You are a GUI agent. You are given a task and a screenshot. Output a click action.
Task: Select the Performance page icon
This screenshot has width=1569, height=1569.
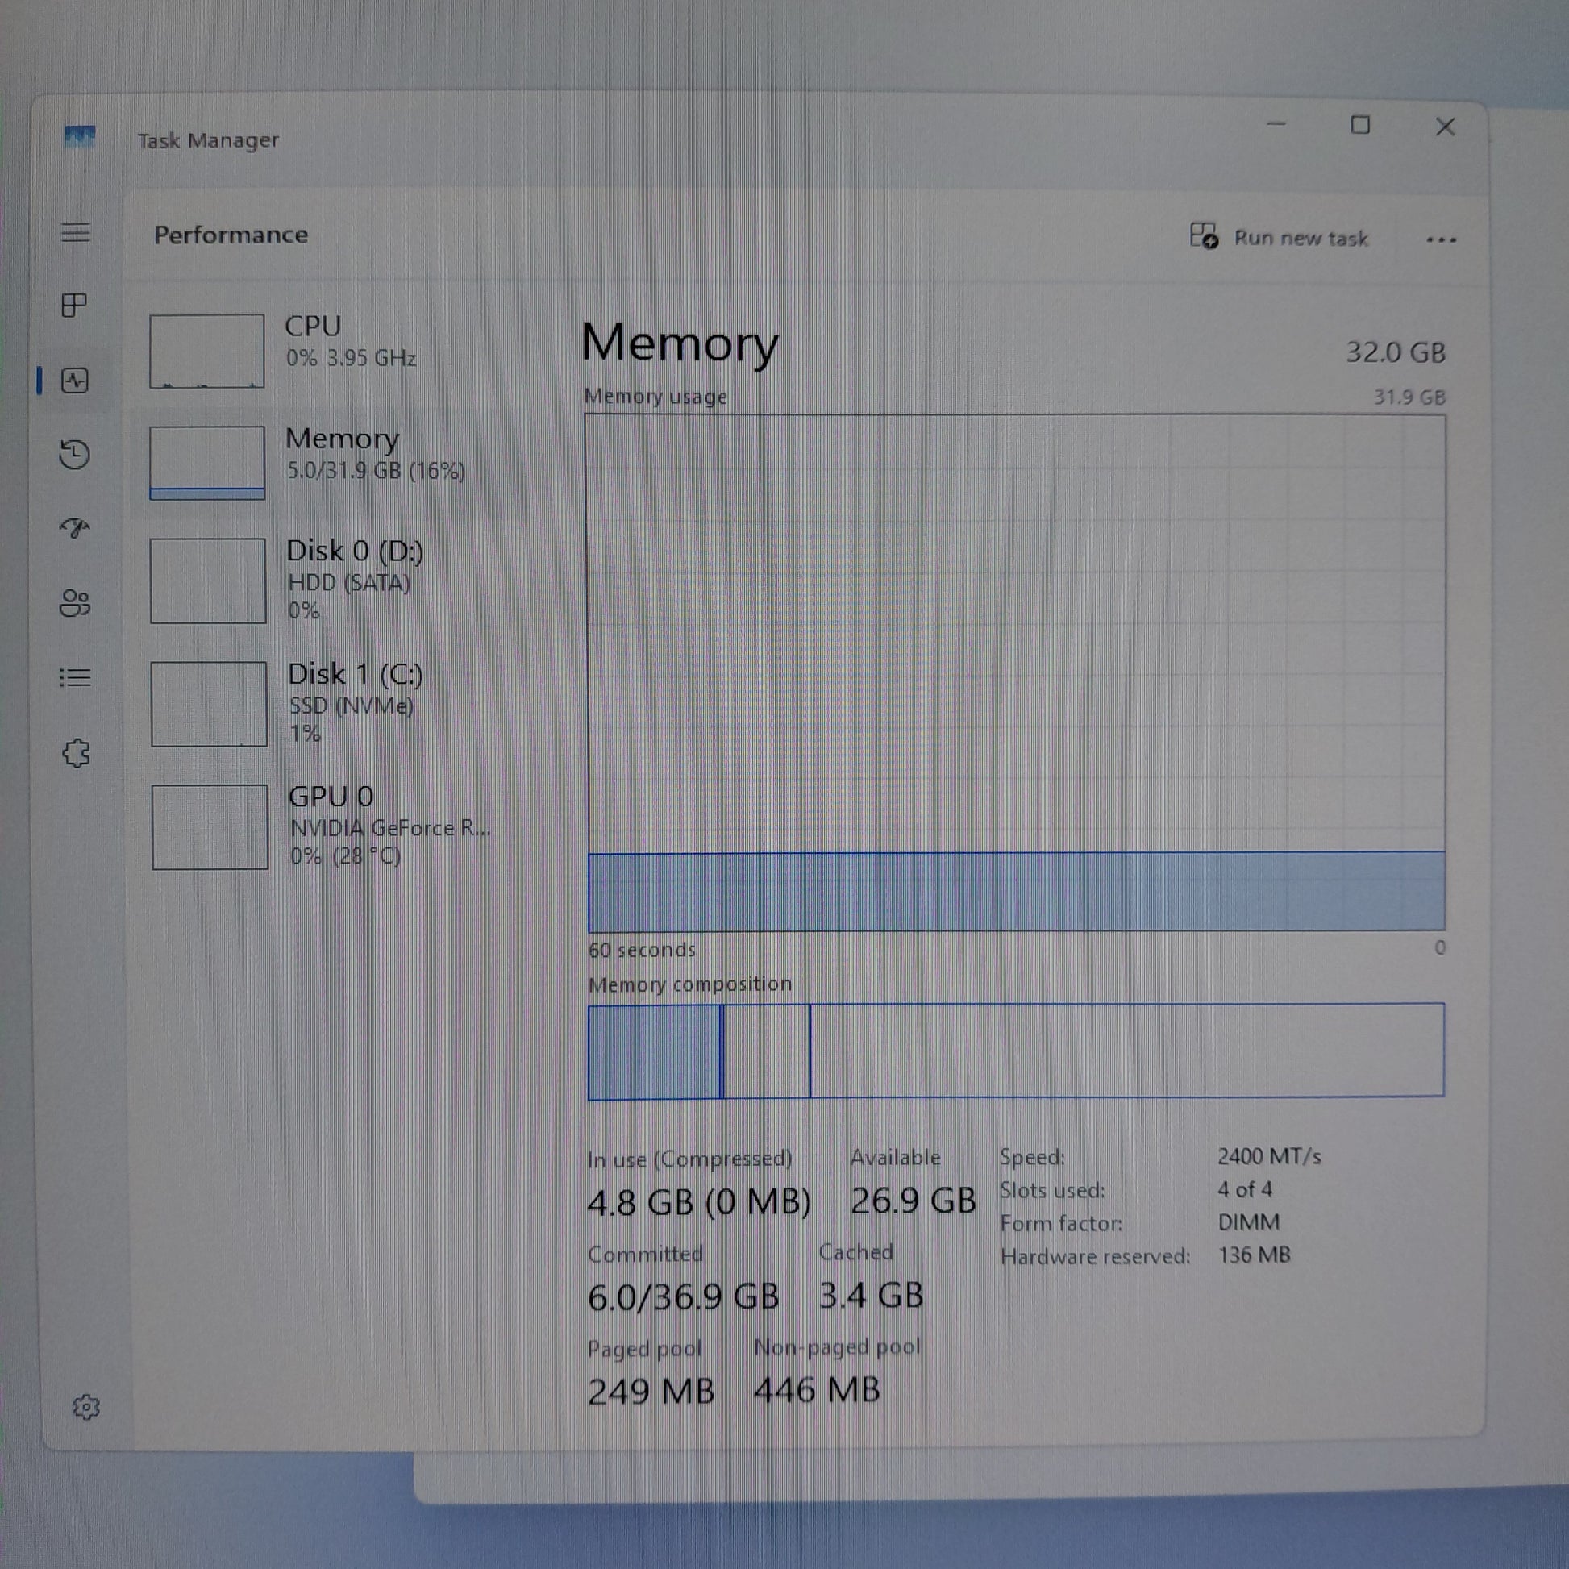[x=75, y=380]
